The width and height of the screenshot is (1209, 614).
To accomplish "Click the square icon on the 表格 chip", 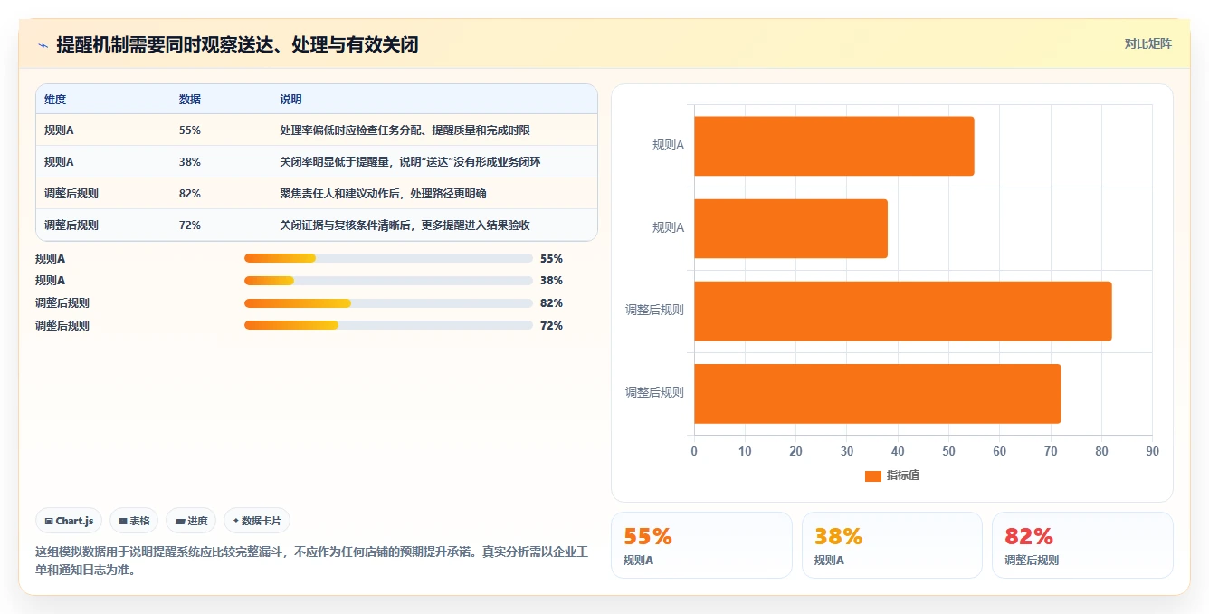I will coord(123,522).
